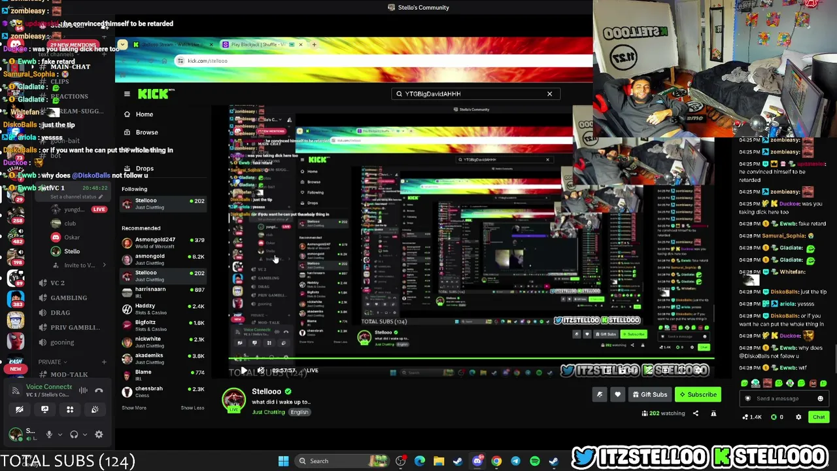Disconnect from Discord voice channel

click(x=99, y=391)
